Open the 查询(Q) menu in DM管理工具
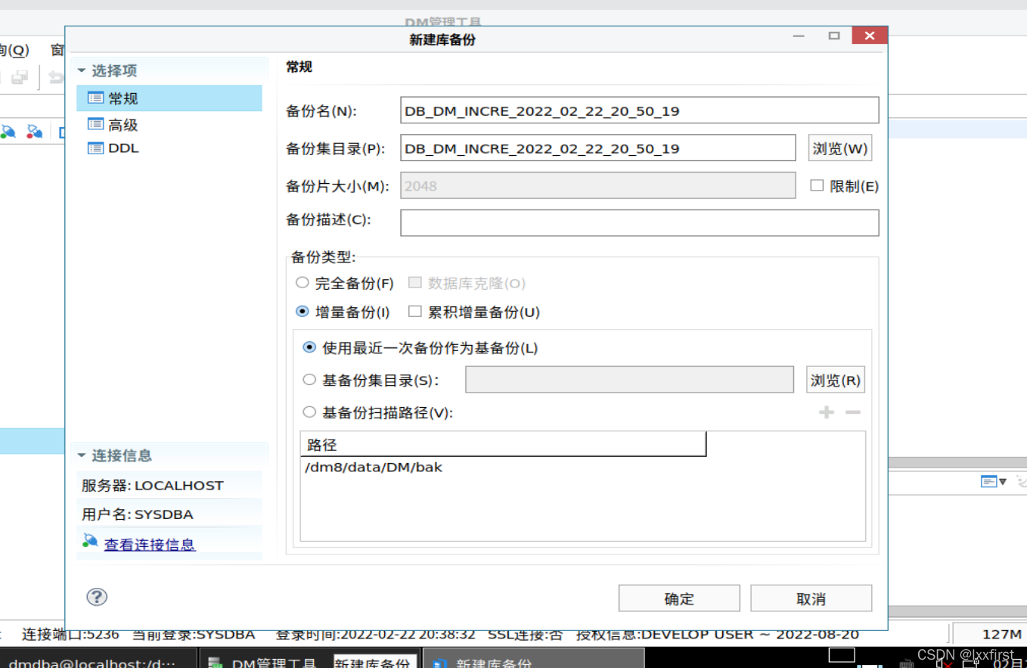 pos(14,50)
